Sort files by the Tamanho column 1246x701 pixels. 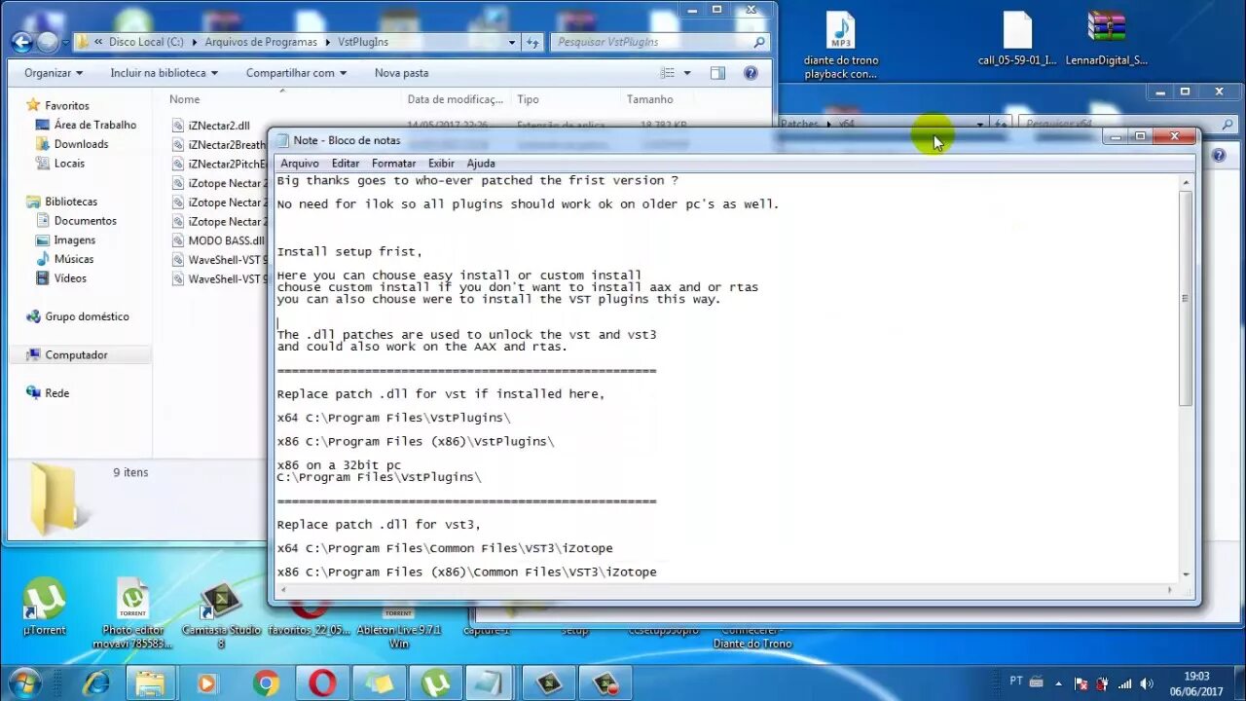(x=649, y=99)
